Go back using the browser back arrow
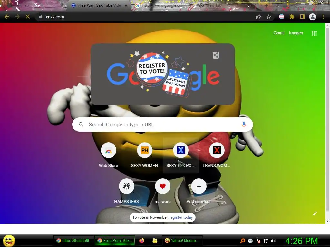 coord(7,17)
